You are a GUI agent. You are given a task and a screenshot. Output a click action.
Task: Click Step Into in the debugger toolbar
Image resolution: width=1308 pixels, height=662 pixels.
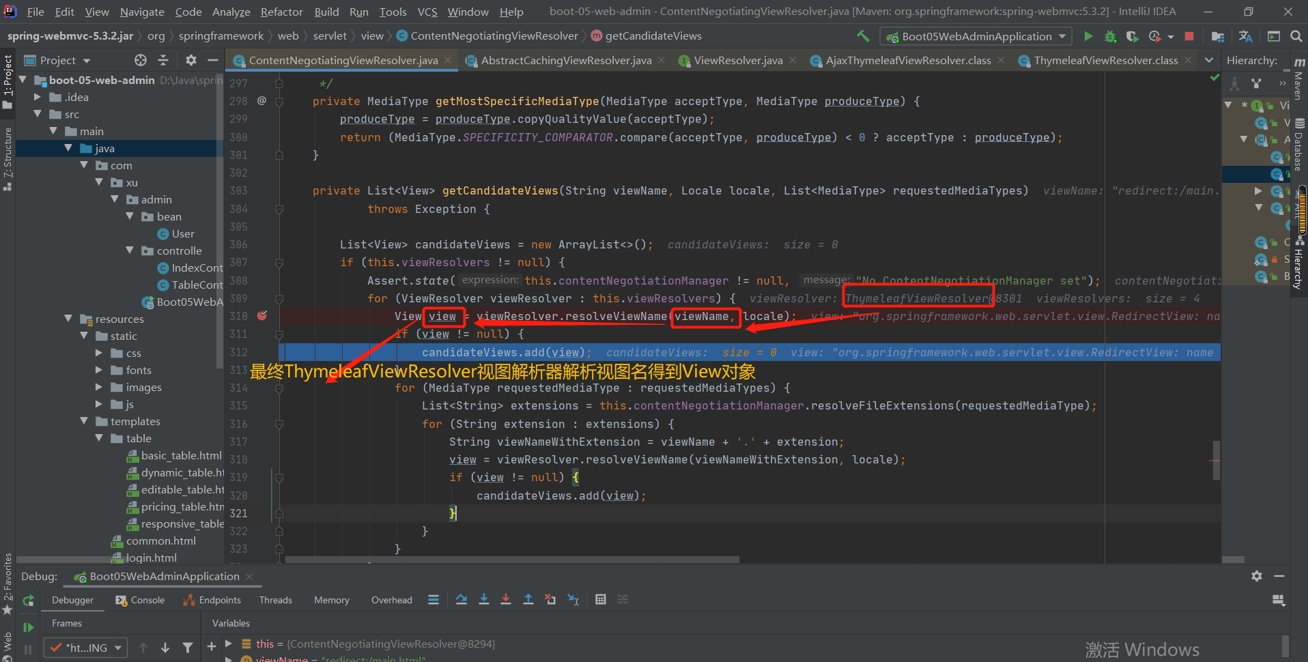484,599
